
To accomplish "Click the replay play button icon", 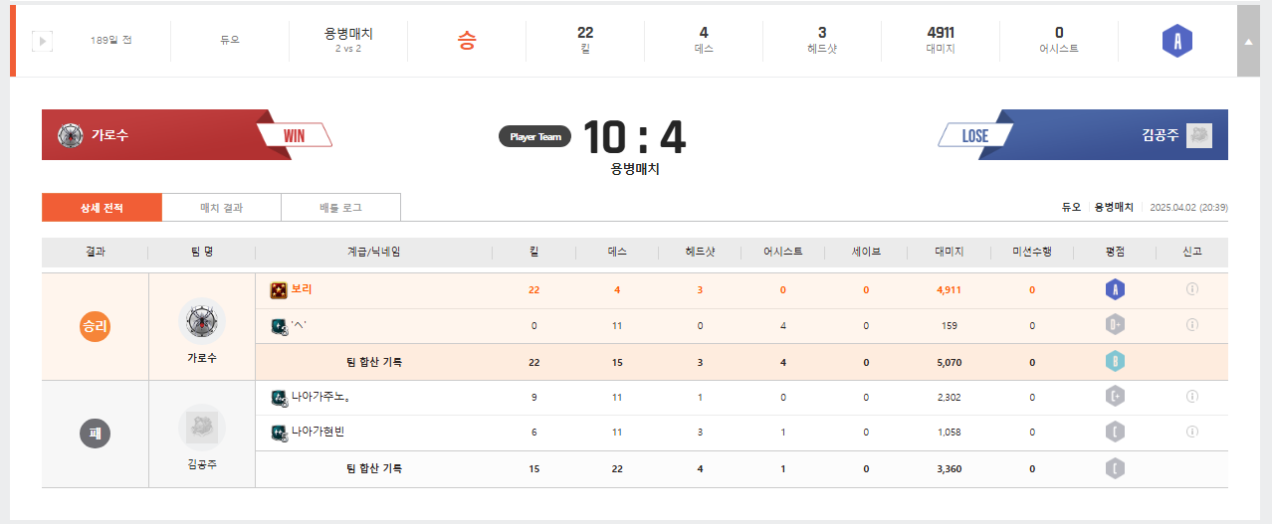I will 42,41.
